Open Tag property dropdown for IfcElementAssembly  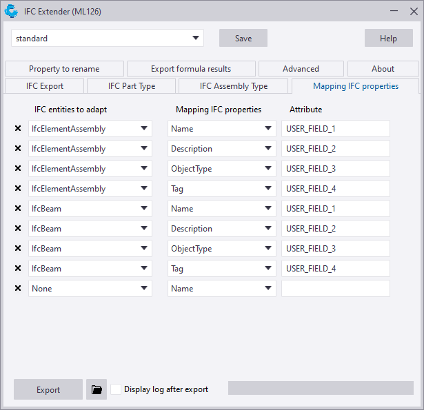point(222,188)
